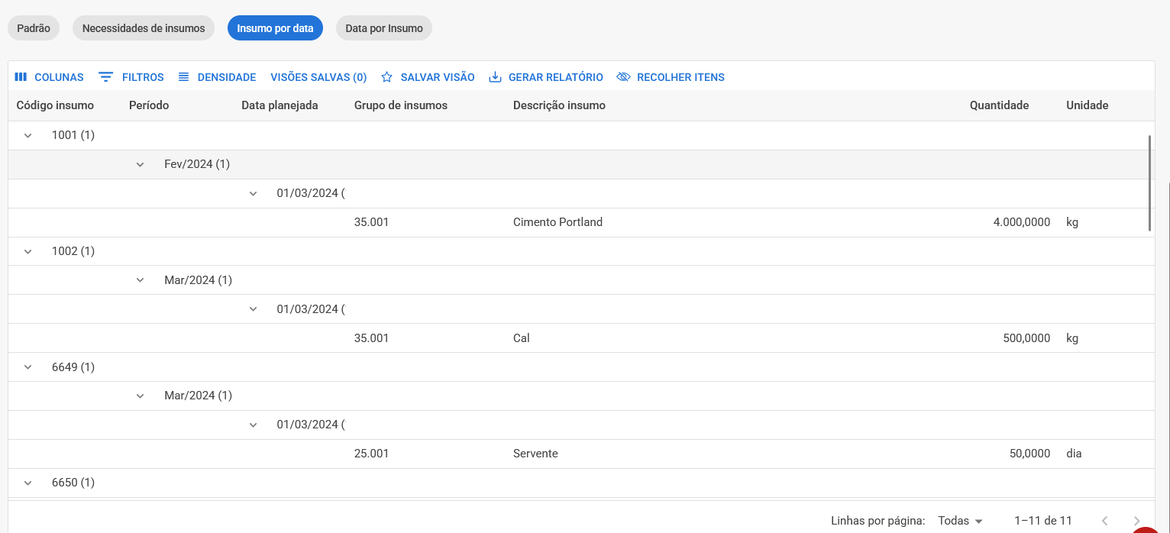Sort by Descrição insumo column header
Screen dimensions: 1170x533
click(x=559, y=105)
